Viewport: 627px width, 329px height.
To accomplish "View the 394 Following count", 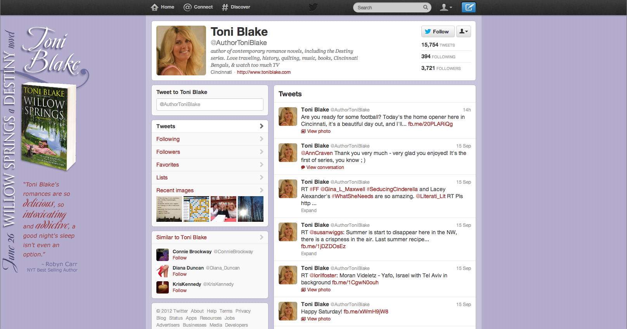I will coord(438,57).
